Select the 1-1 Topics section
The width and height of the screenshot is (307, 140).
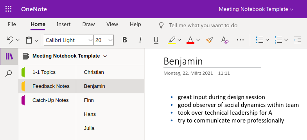point(47,72)
